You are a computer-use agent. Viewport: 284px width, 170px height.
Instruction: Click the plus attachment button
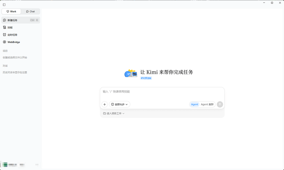(105, 104)
